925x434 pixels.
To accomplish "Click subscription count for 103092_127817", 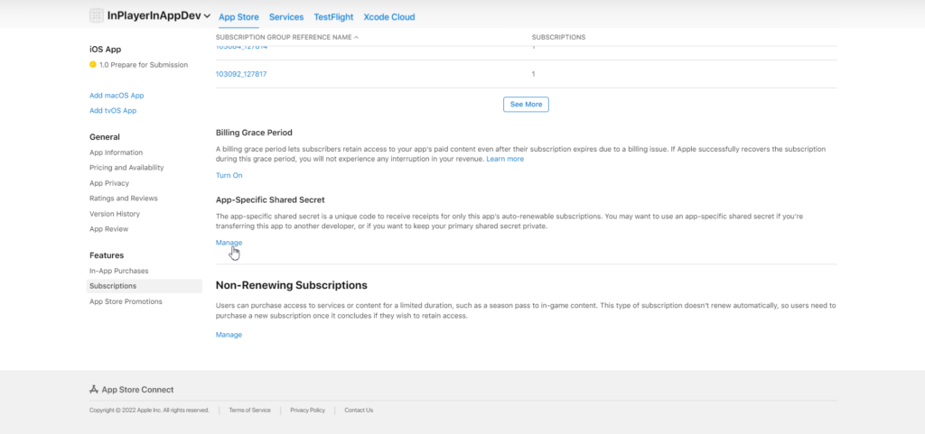I will pos(533,74).
